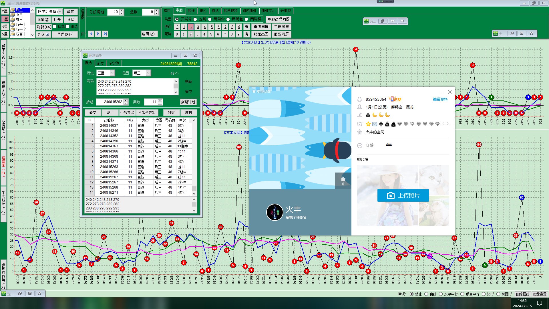Open the 位置 后三 dropdown
549x309 pixels.
tap(148, 73)
